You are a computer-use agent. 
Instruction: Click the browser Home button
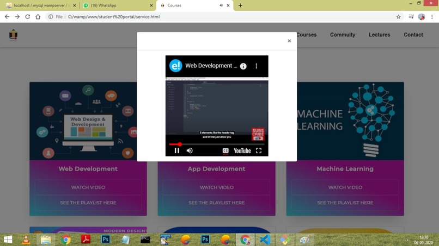38,17
